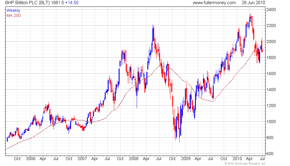Select the price value 1881.5
The image size is (290, 166).
[57, 3]
